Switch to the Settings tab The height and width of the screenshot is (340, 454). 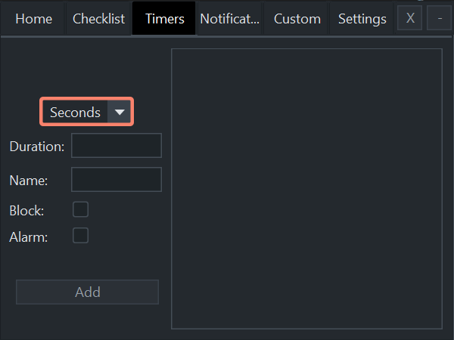362,19
